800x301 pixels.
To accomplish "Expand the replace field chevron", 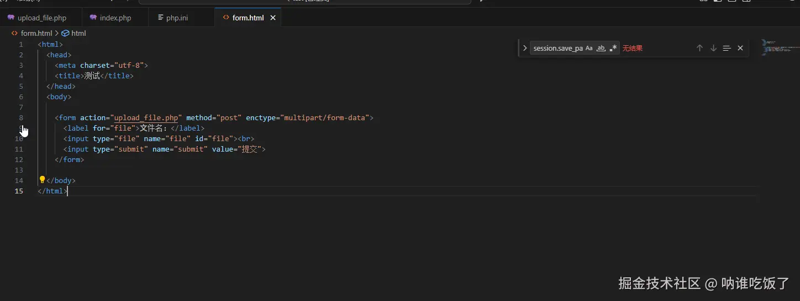I will (525, 48).
